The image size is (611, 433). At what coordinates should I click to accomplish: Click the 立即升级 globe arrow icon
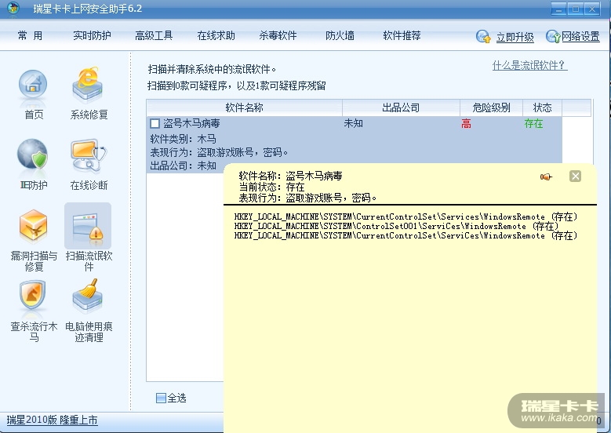(483, 37)
